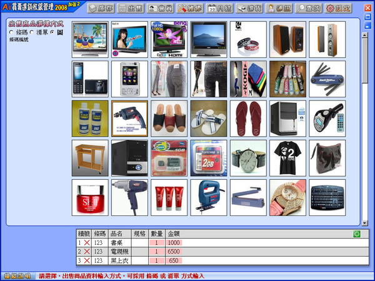
Task: Select the tall tower speaker image
Action: click(x=327, y=40)
